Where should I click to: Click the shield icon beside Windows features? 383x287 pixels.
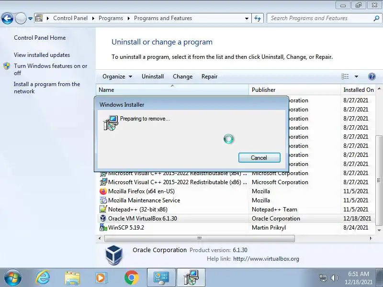pos(7,66)
